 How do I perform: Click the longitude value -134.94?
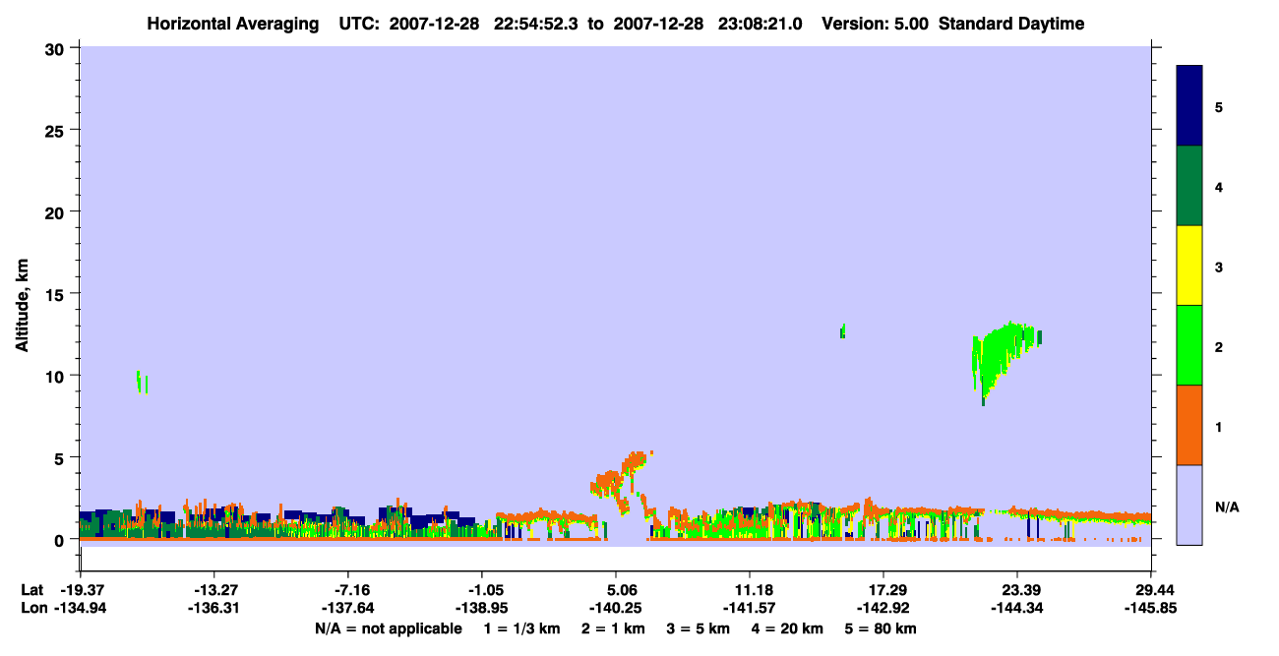80,608
